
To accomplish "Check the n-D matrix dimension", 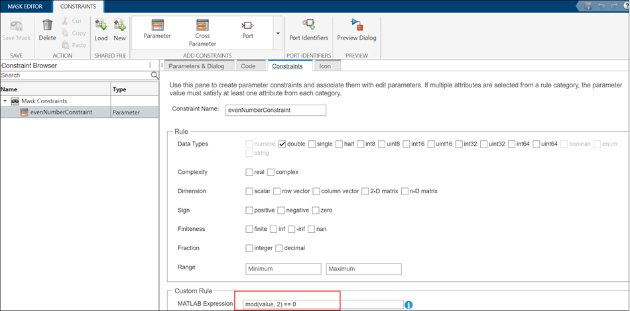I will tap(405, 191).
